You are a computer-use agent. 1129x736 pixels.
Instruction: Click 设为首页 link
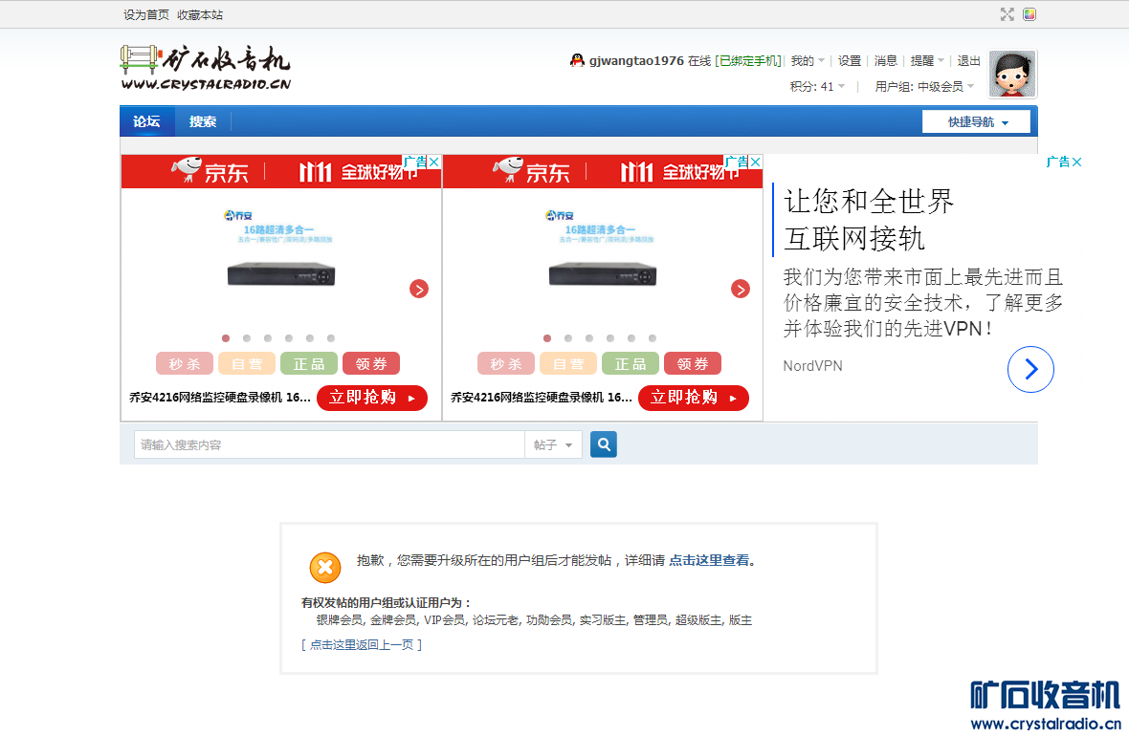pos(146,15)
